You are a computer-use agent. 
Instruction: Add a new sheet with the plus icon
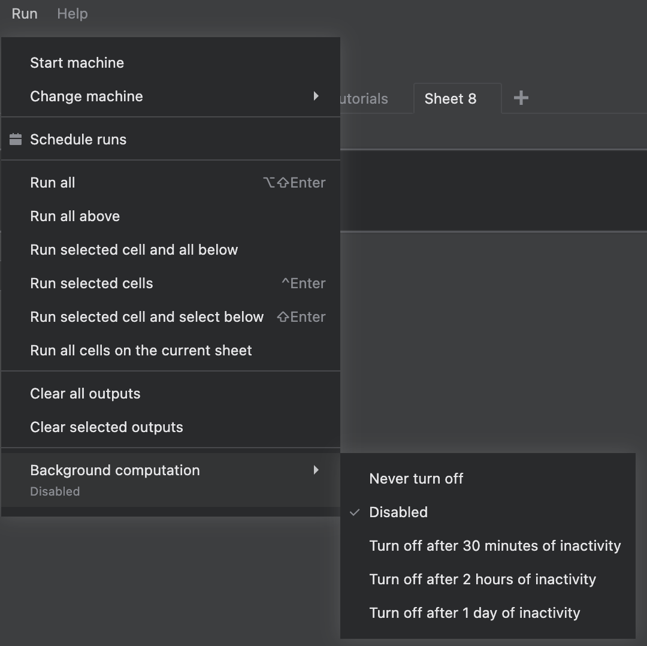[520, 98]
